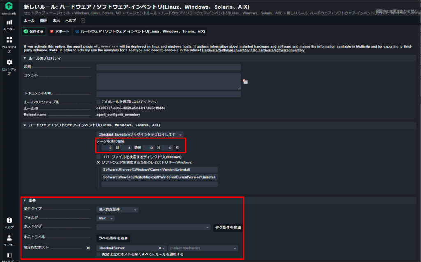This screenshot has width=421, height=262.
Task: Remove the explicit host condition with X icon
Action: point(88,248)
